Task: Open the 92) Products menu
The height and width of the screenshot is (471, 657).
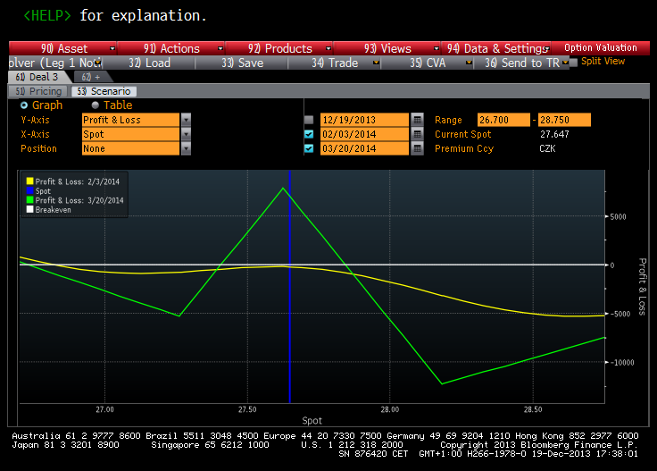Action: pyautogui.click(x=279, y=48)
